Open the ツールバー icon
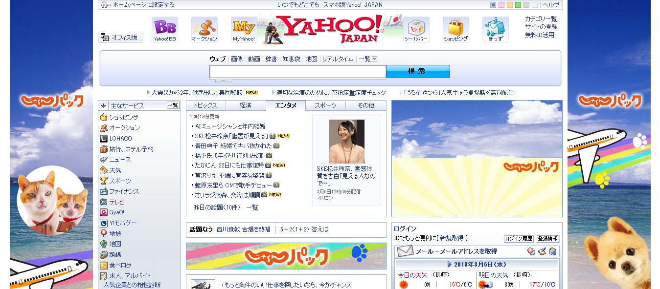The image size is (660, 289). 416,30
